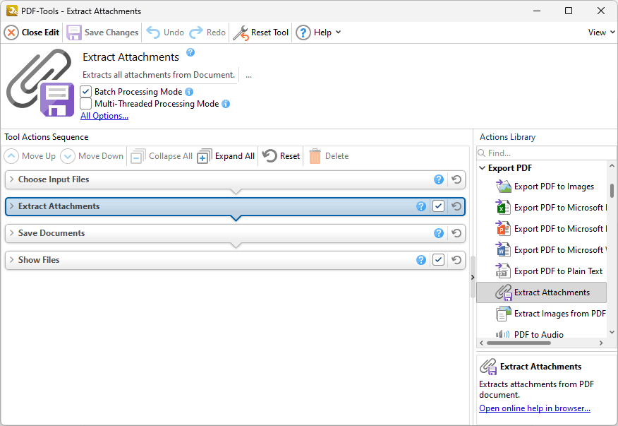Select Export PDF to Microsoft Excel action
Viewport: 618px width, 426px height.
(550, 208)
